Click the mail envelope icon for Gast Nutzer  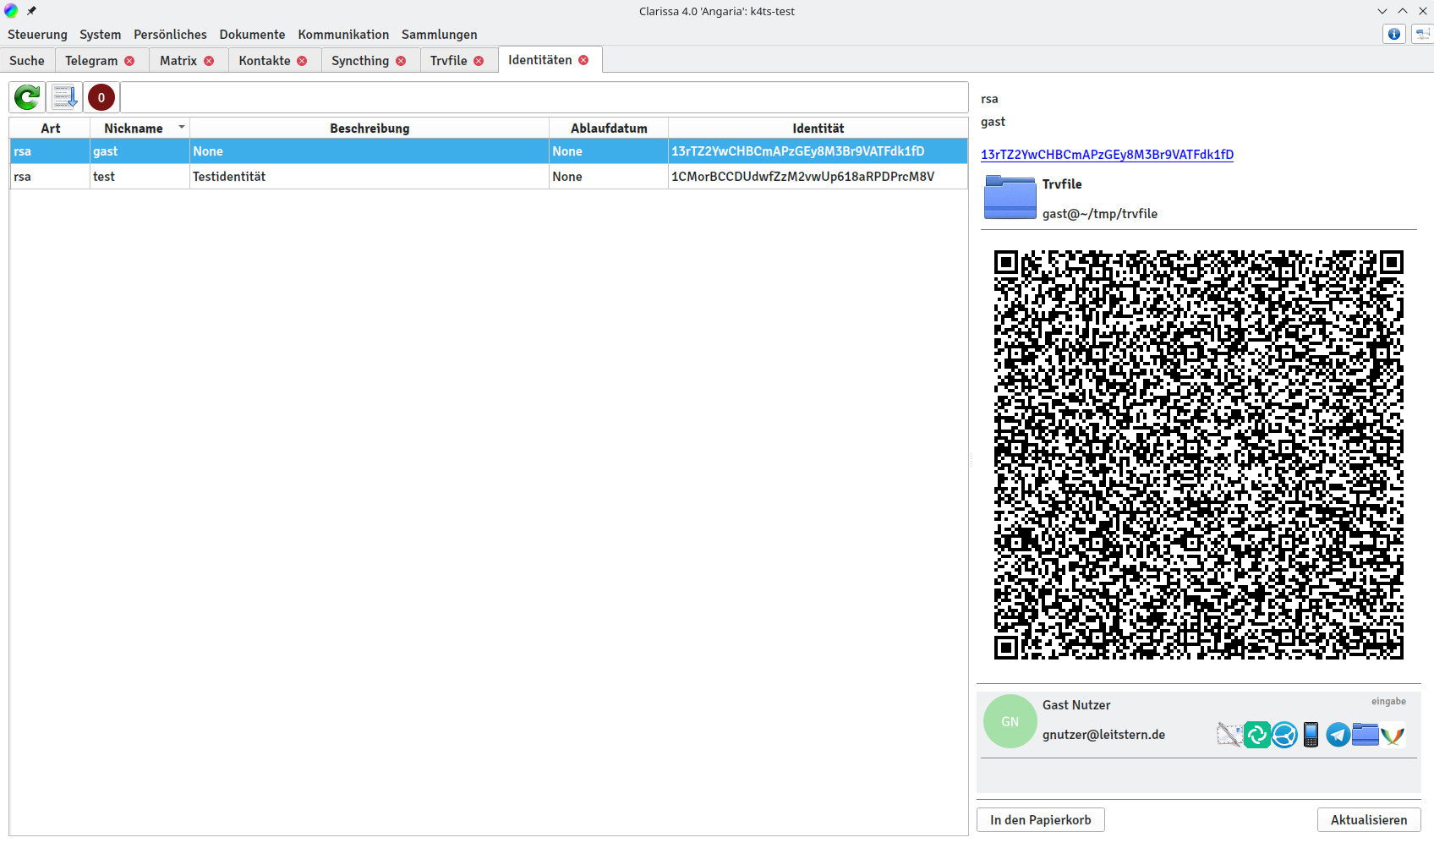(x=1229, y=735)
